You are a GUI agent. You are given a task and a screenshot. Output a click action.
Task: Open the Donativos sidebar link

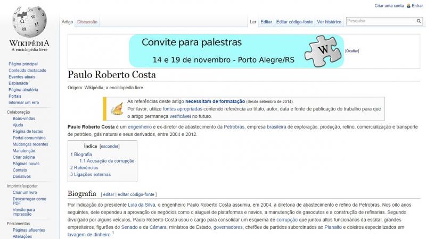(x=21, y=177)
